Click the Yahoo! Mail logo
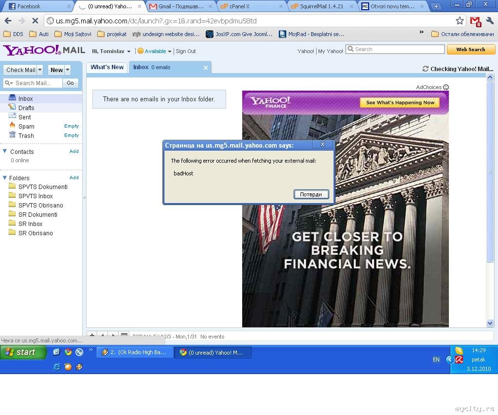Screen dimensions: 498x415 click(44, 50)
